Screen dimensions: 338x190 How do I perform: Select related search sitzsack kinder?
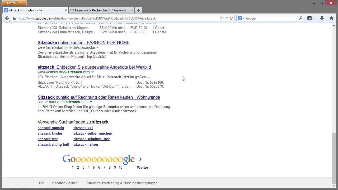tap(50, 133)
